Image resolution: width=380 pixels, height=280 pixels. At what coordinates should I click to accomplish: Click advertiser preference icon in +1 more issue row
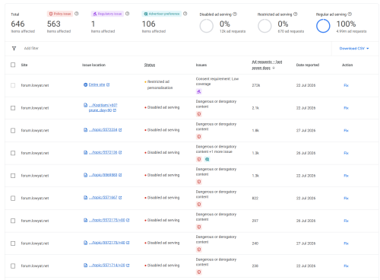coord(207,159)
